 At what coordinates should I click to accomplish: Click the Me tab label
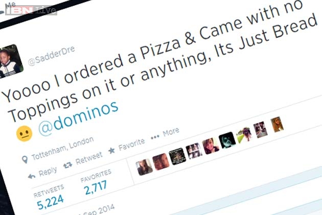pos(10,5)
